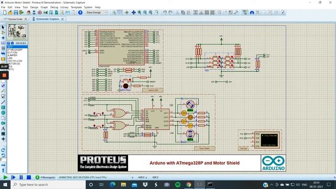336x189 pixels.
Task: Open the File menu
Action: click(x=3, y=7)
